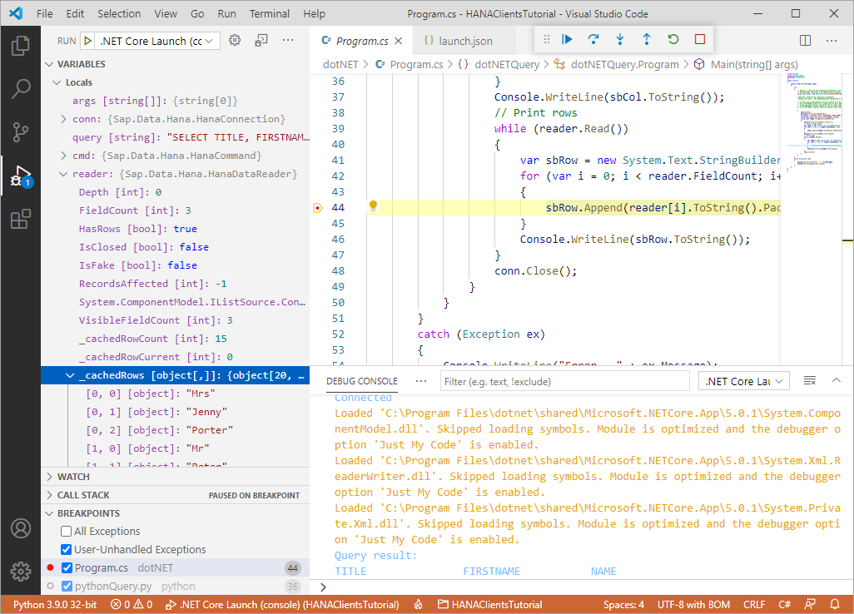The height and width of the screenshot is (614, 854).
Task: Enable the All Exceptions breakpoint checkbox
Action: 67,532
